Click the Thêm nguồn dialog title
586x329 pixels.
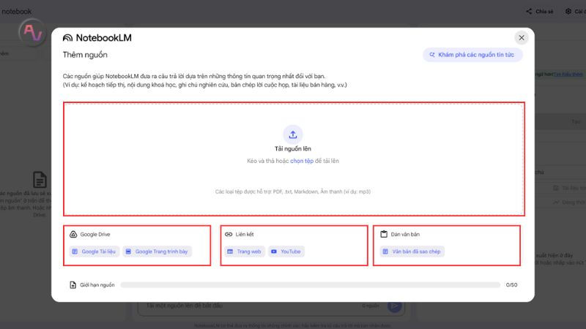point(85,55)
